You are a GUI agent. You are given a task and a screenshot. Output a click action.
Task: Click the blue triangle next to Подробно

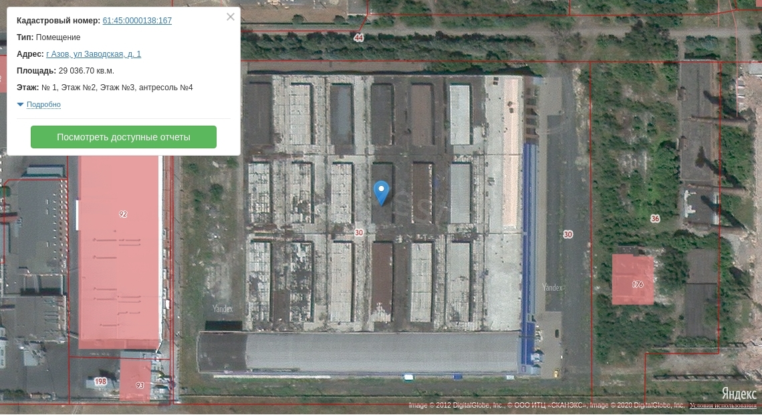pos(21,104)
